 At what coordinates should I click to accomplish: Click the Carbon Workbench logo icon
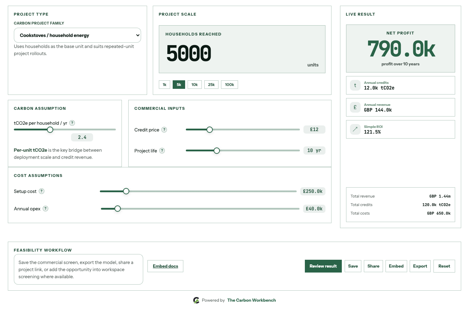coord(196,300)
